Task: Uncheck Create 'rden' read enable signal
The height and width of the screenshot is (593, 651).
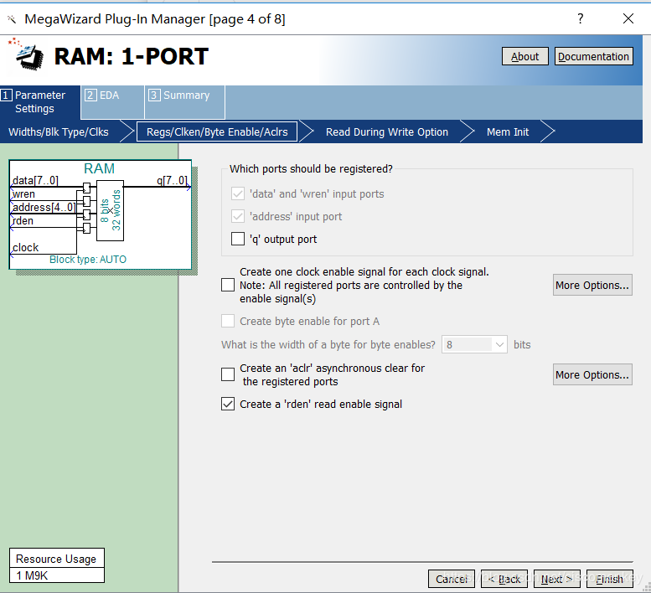Action: (x=228, y=404)
